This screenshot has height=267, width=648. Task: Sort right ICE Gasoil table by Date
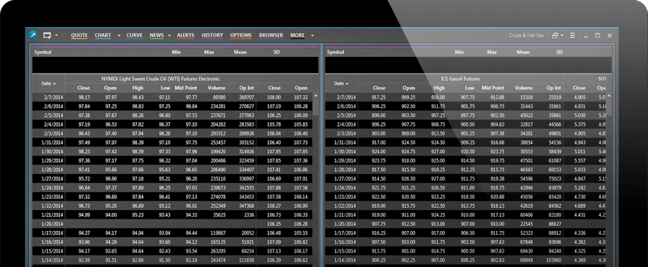click(342, 83)
